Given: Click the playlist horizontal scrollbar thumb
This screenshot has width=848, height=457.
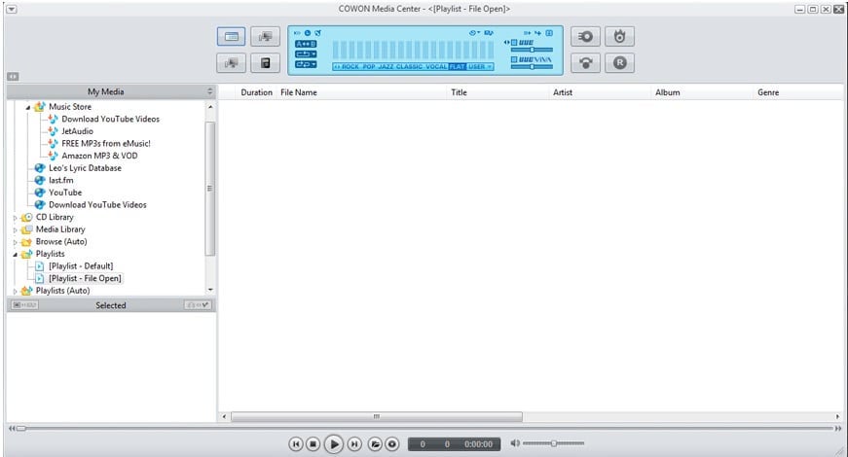Looking at the screenshot, I should 377,416.
